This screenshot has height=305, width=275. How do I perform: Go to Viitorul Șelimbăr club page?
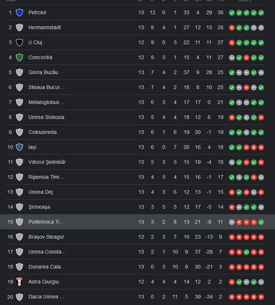[x=47, y=162]
